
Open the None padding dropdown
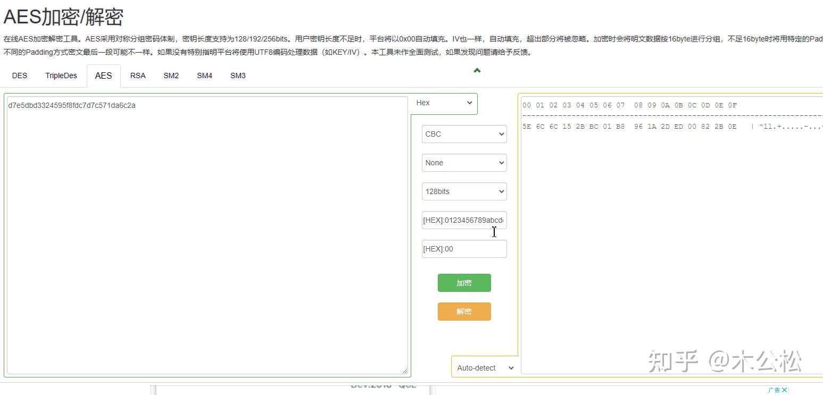pyautogui.click(x=463, y=163)
